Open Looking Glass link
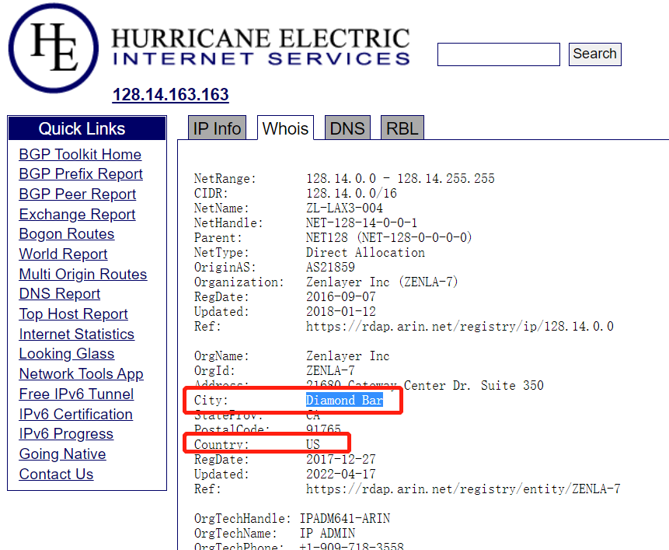Viewport: 669px width, 550px height. click(x=67, y=353)
